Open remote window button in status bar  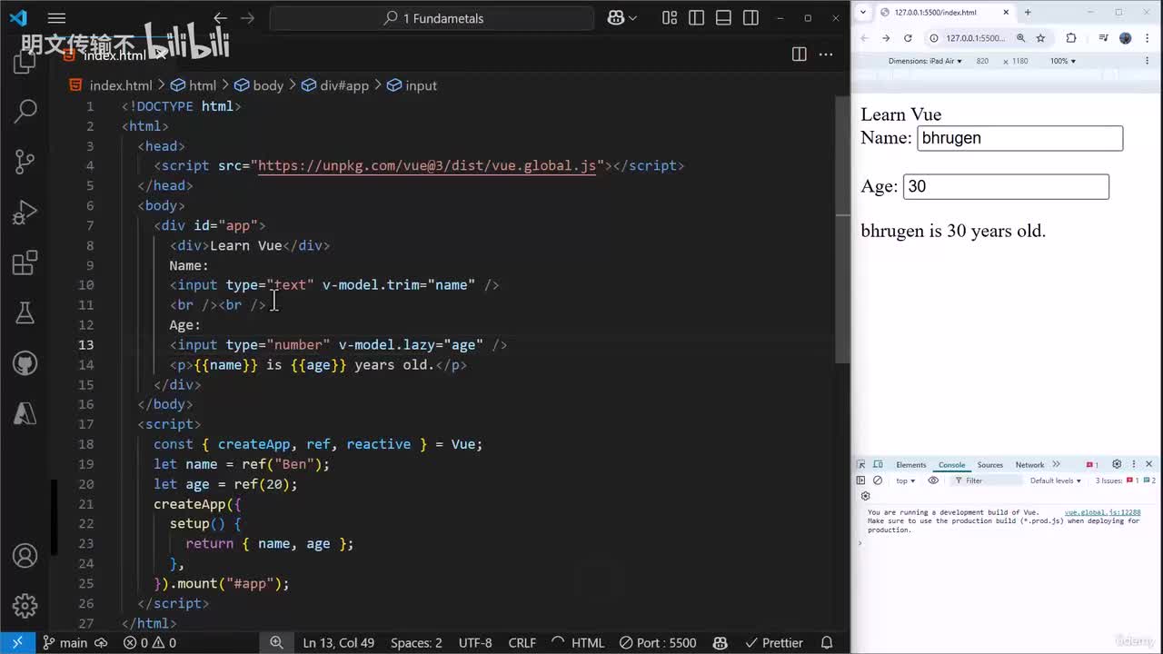tap(17, 642)
